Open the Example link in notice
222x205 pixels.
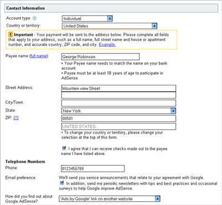pyautogui.click(x=107, y=44)
